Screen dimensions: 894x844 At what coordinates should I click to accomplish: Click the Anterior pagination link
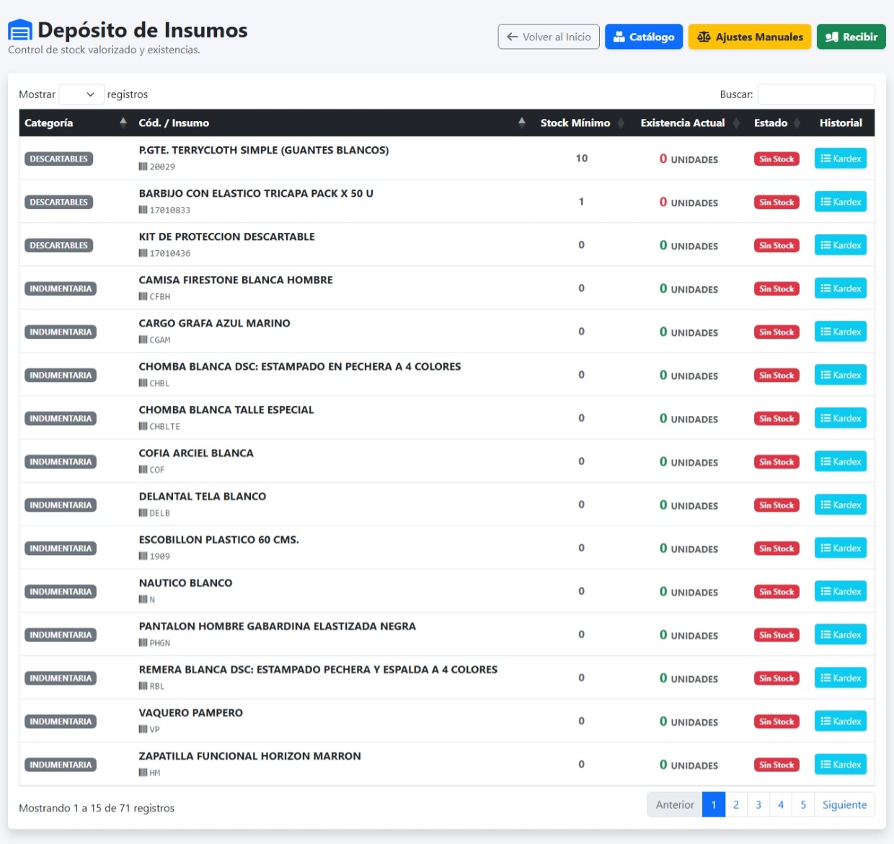tap(675, 804)
